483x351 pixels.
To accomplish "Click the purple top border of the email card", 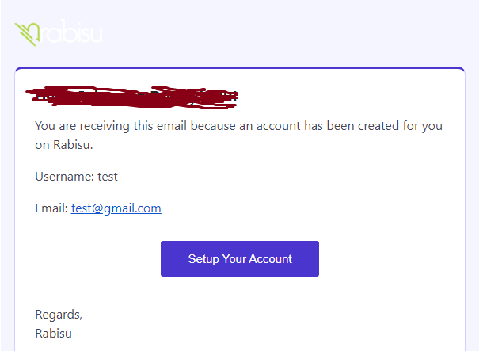I will click(x=239, y=68).
